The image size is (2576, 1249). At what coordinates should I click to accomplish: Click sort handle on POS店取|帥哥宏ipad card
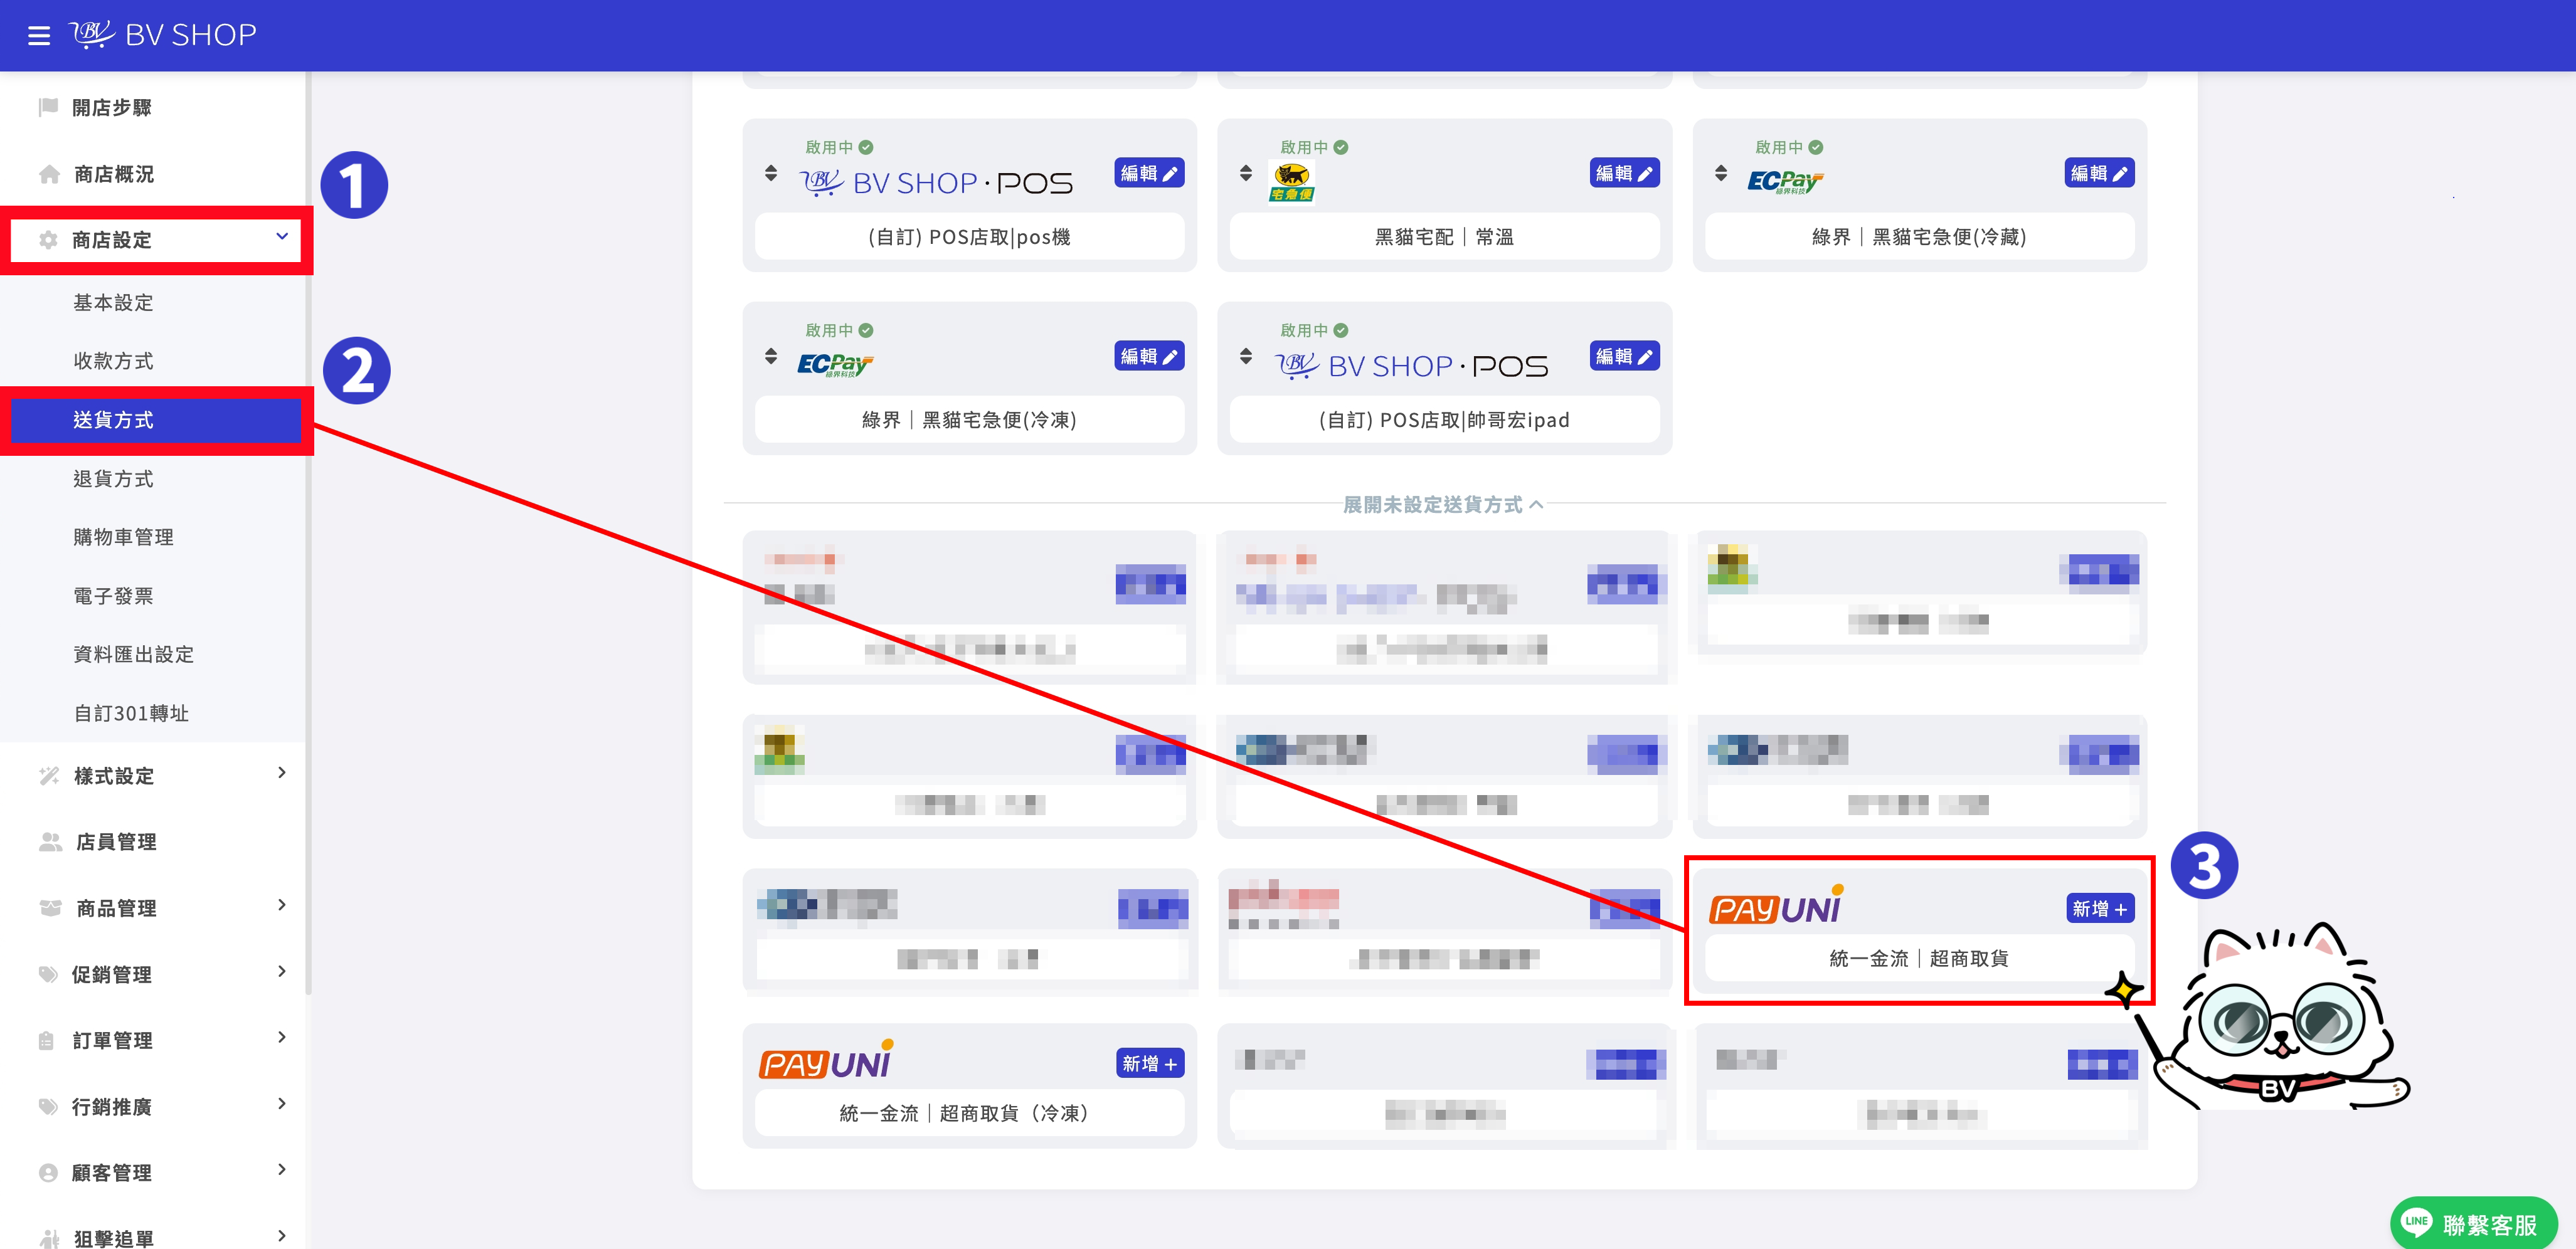(1246, 356)
